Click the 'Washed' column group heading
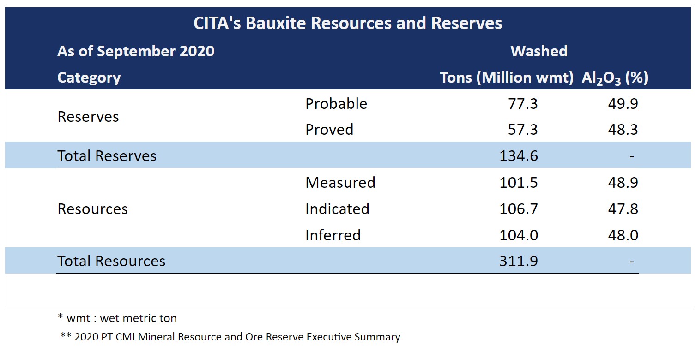This screenshot has height=346, width=696. click(x=539, y=51)
